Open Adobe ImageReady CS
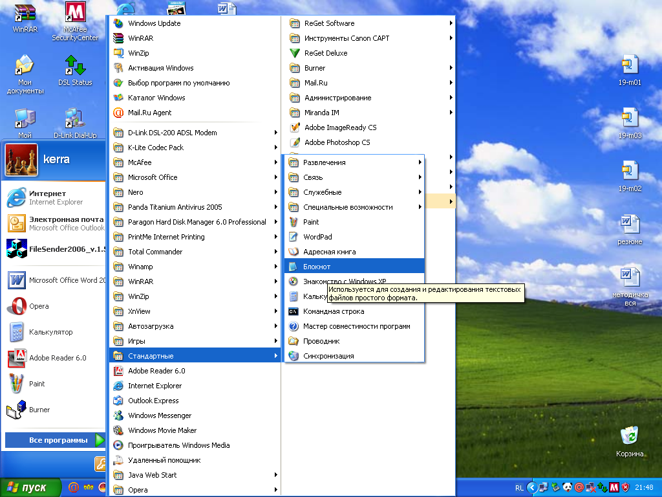 pos(368,127)
